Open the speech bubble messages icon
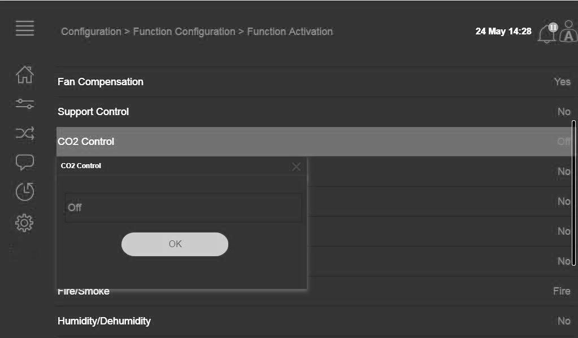 (25, 162)
